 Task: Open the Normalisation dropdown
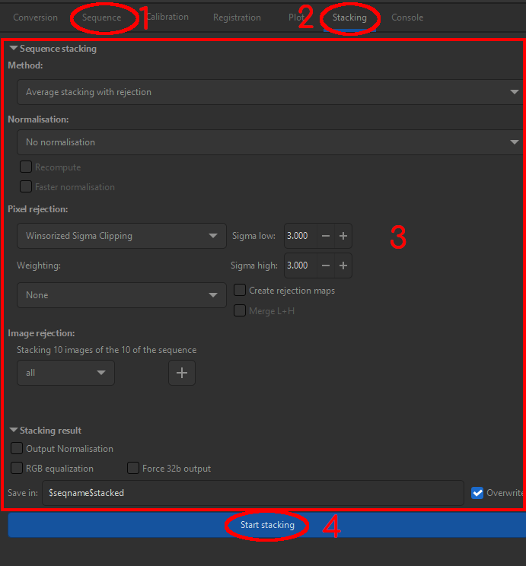[268, 142]
